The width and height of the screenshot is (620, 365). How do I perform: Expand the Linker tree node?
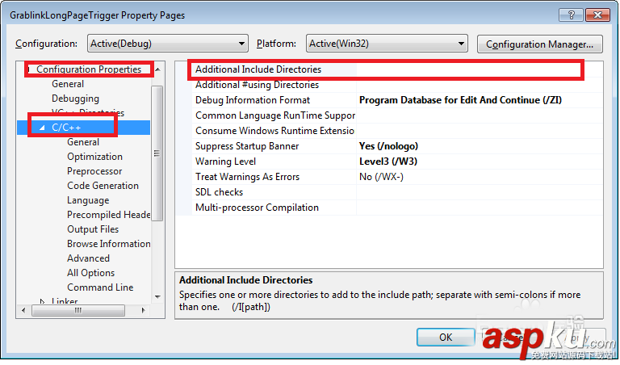pos(43,302)
